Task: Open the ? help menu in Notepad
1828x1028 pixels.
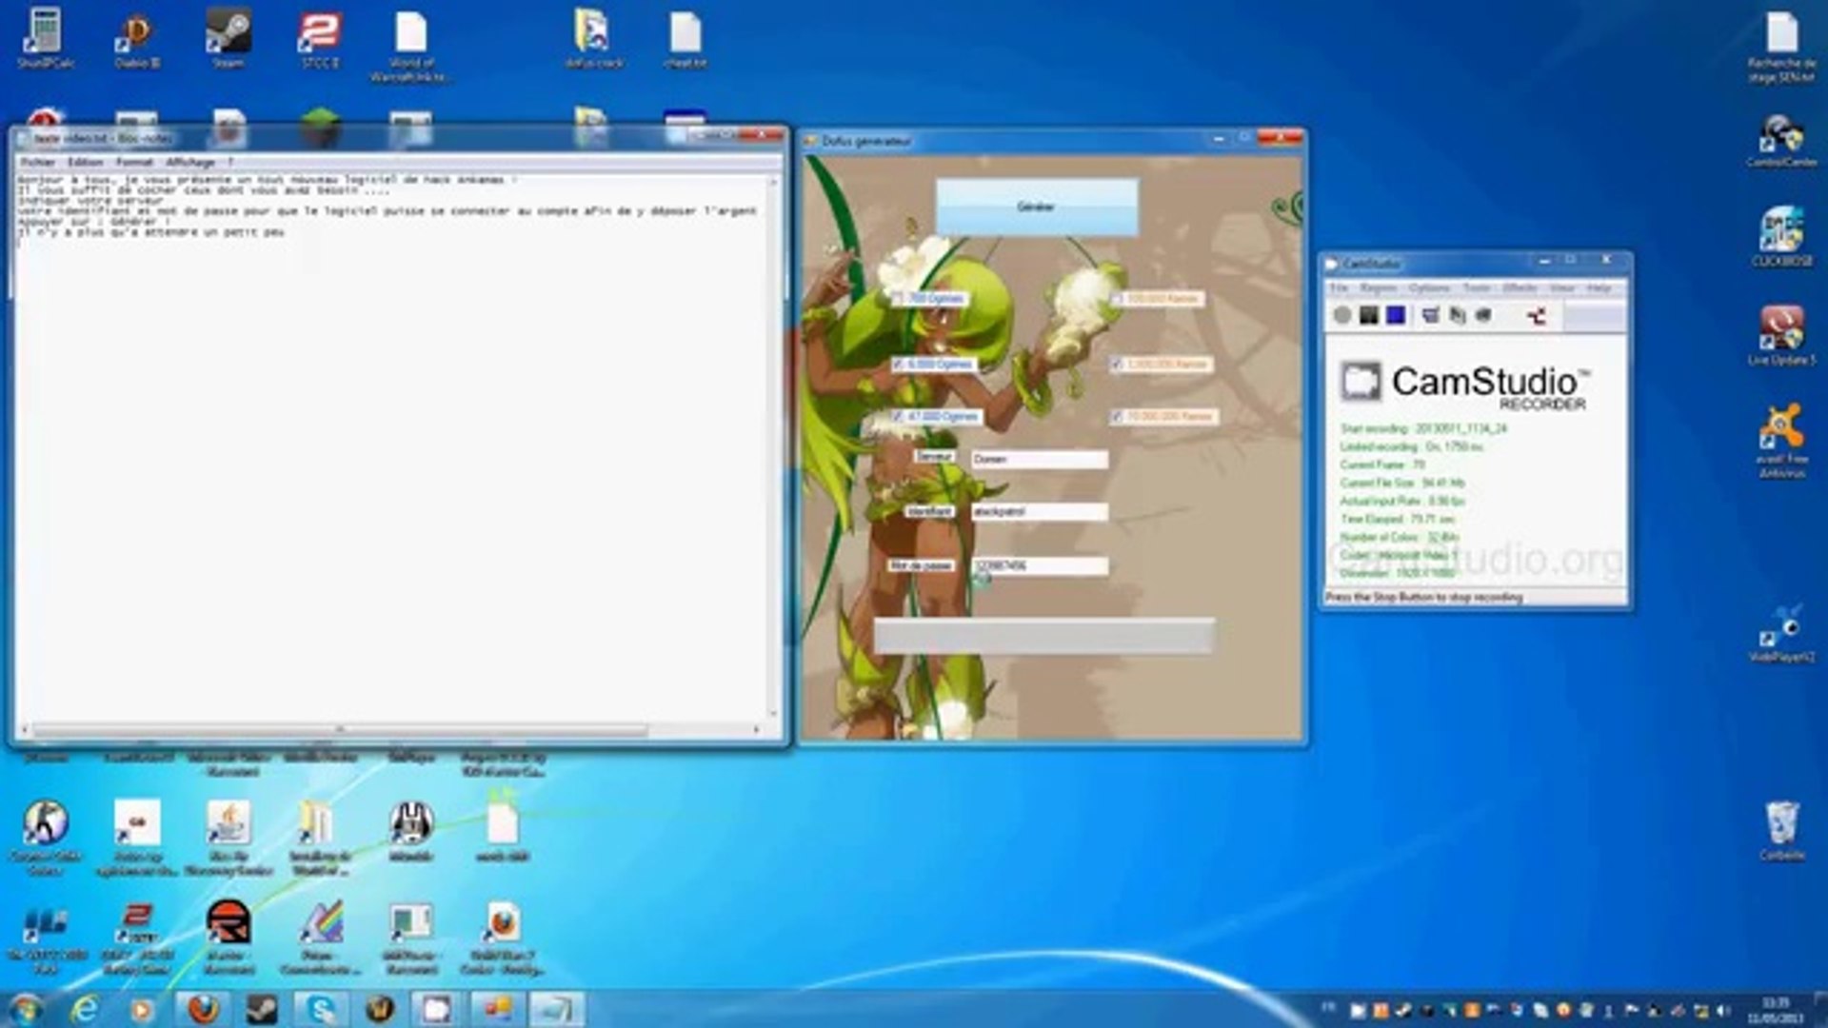Action: (x=229, y=162)
